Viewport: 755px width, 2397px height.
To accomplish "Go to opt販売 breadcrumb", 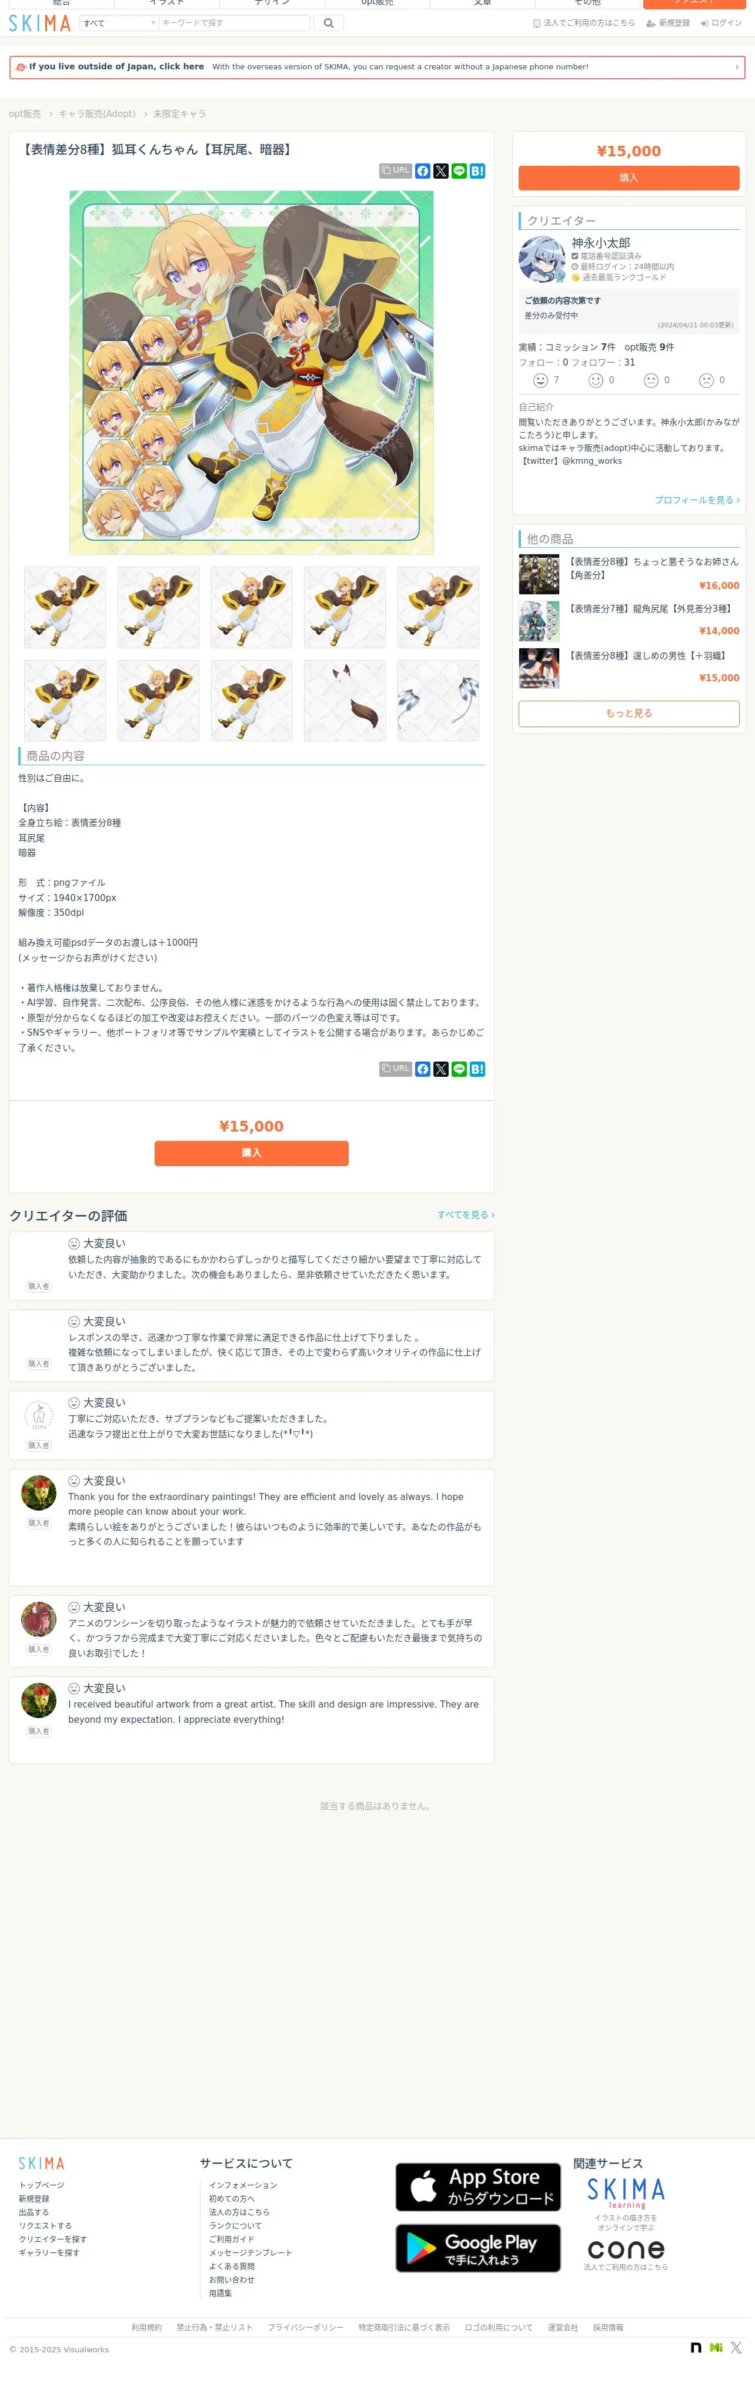I will tap(25, 113).
